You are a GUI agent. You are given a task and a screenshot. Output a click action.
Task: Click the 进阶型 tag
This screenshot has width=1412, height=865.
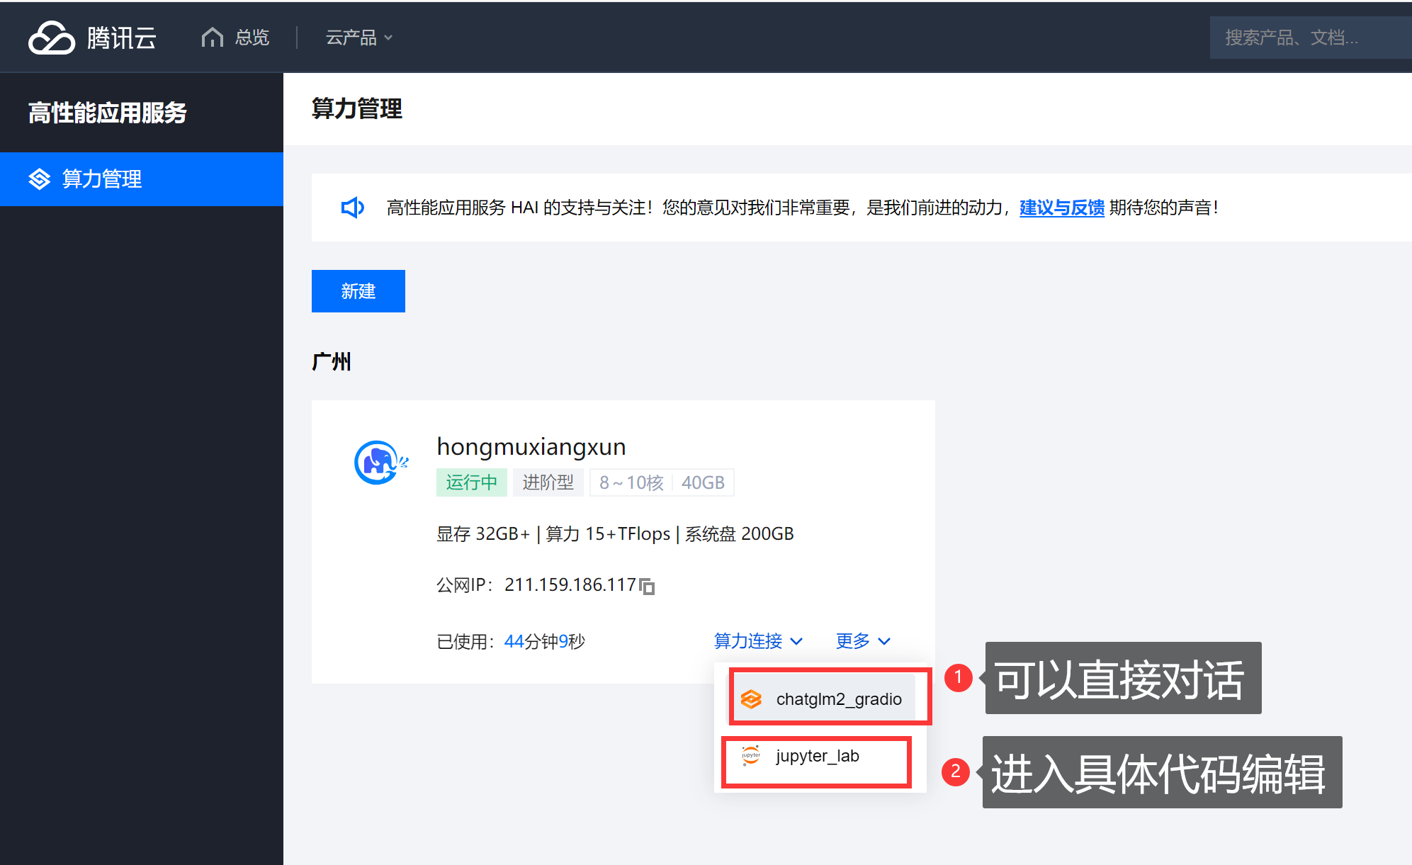click(x=548, y=482)
